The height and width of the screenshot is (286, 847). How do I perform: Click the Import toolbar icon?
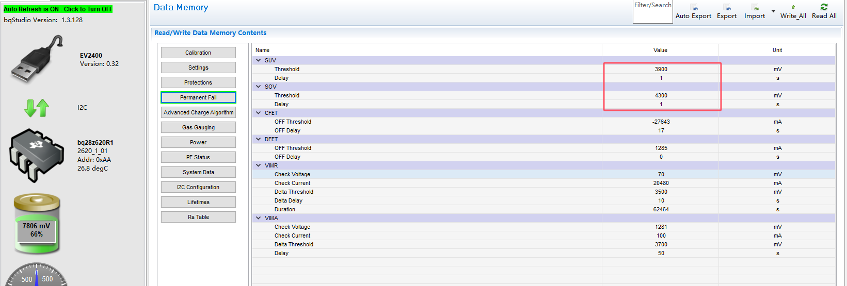(x=755, y=8)
